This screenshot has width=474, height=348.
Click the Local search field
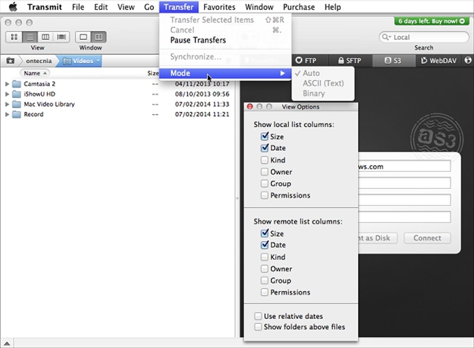424,37
